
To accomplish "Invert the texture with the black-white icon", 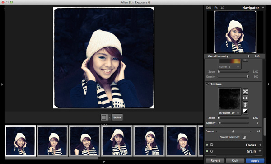I will click(245, 111).
